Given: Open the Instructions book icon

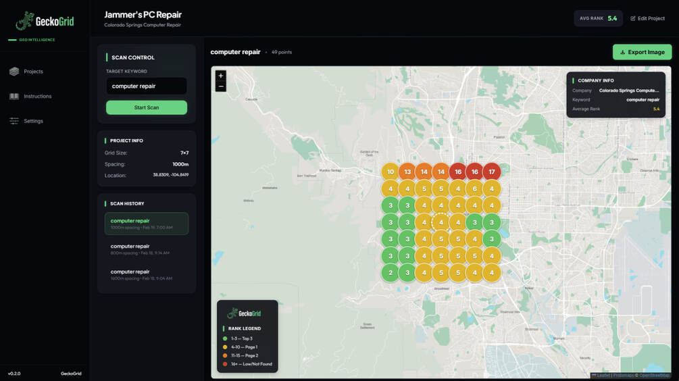Looking at the screenshot, I should (14, 96).
